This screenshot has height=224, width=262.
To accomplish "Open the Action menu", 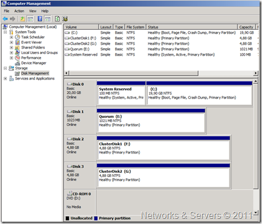I will pyautogui.click(x=19, y=11).
